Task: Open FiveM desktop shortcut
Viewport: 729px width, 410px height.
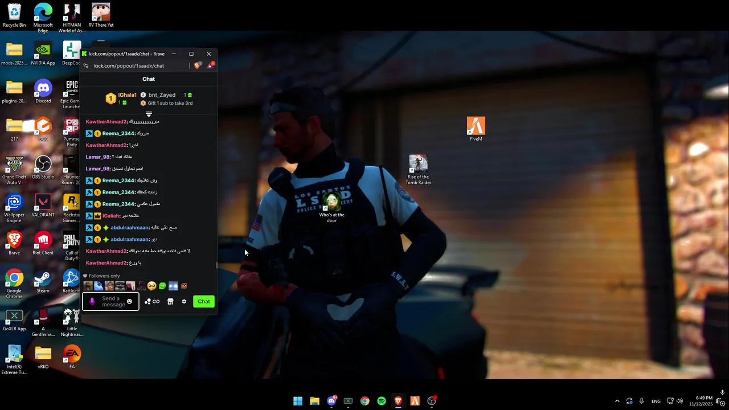Action: (476, 129)
